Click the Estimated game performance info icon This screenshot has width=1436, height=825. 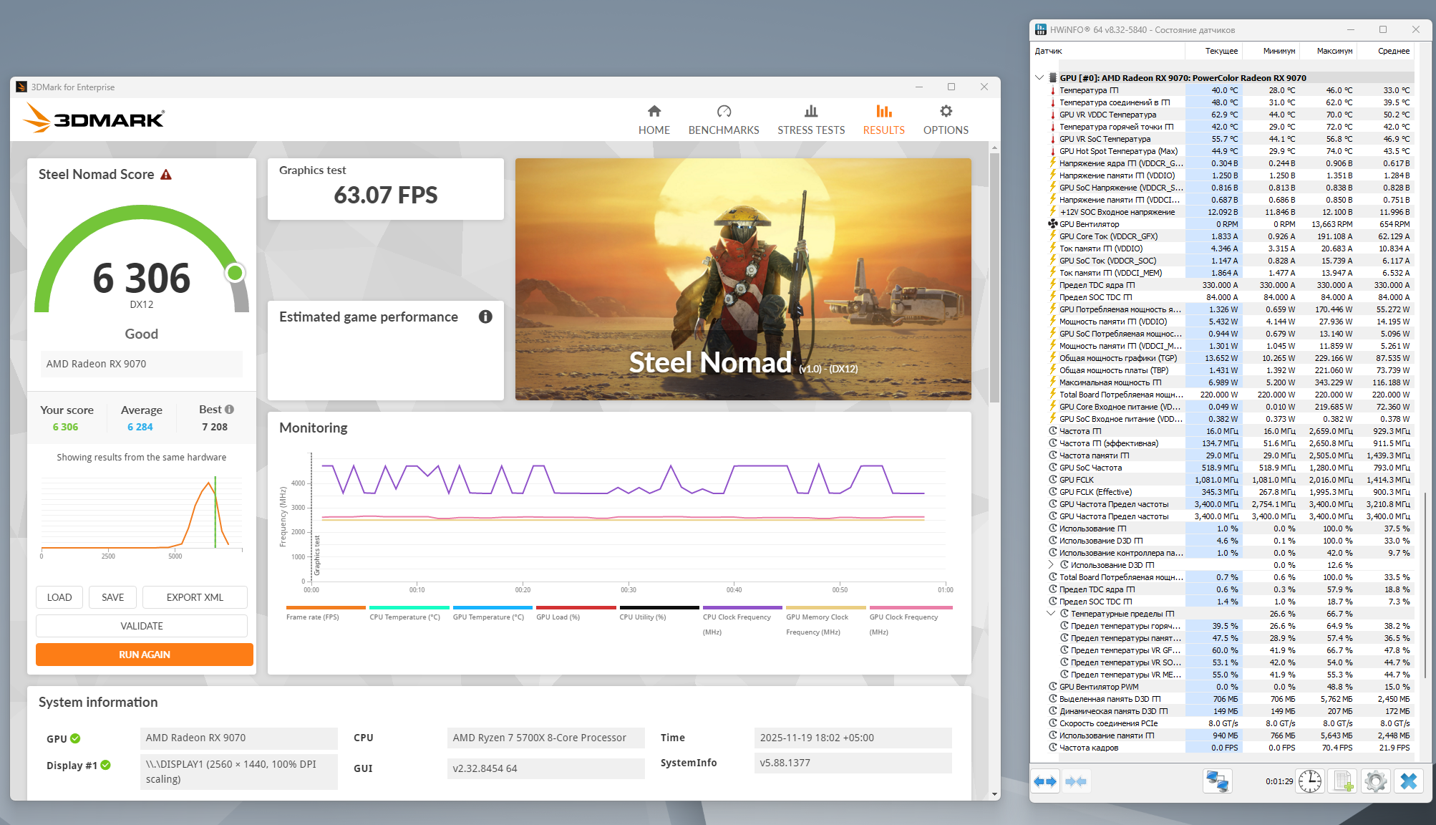point(485,317)
